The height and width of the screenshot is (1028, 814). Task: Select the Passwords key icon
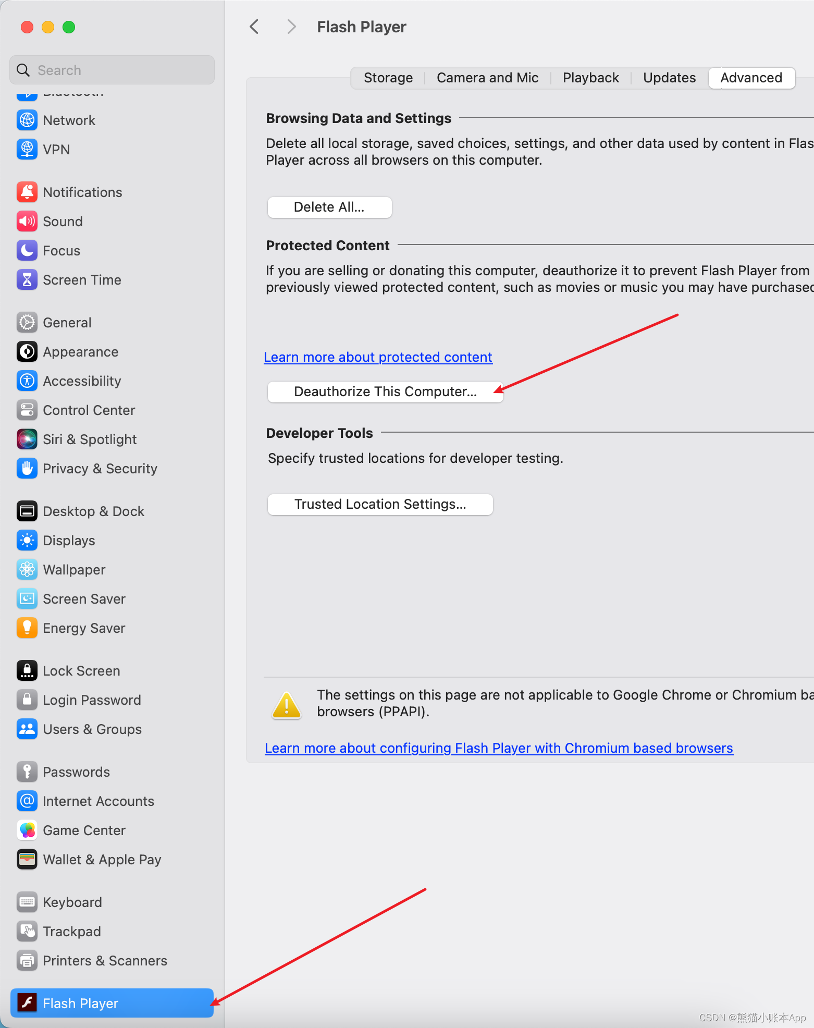pos(27,772)
